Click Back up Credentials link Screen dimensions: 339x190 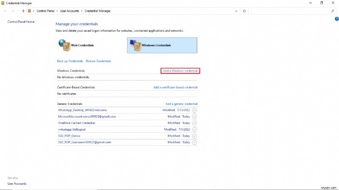70,61
